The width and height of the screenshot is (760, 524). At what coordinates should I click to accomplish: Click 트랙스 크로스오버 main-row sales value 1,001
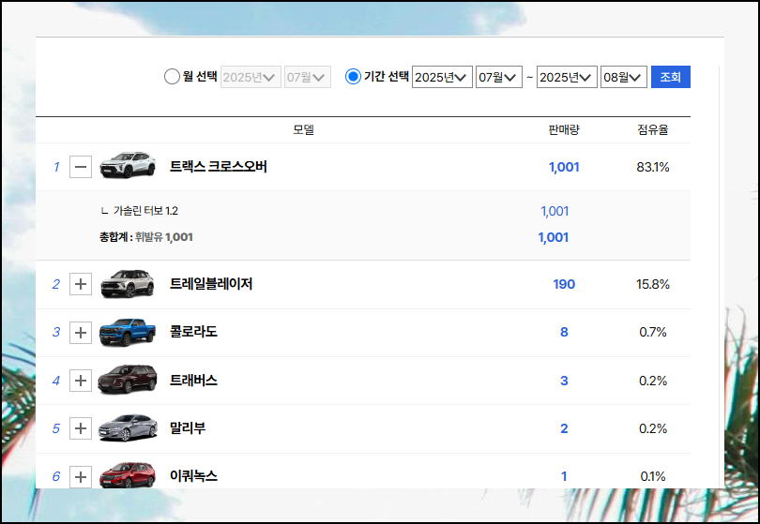pos(564,167)
